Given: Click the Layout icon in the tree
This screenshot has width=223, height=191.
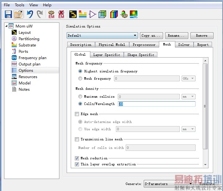Looking at the screenshot, I should (14, 33).
